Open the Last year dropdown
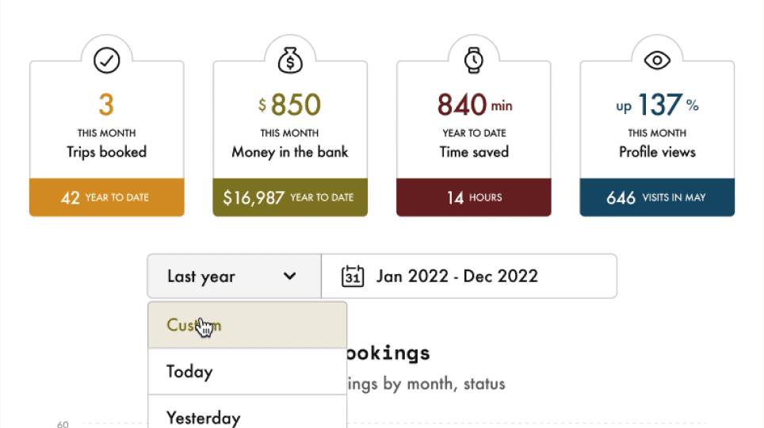This screenshot has height=428, width=764. [235, 276]
